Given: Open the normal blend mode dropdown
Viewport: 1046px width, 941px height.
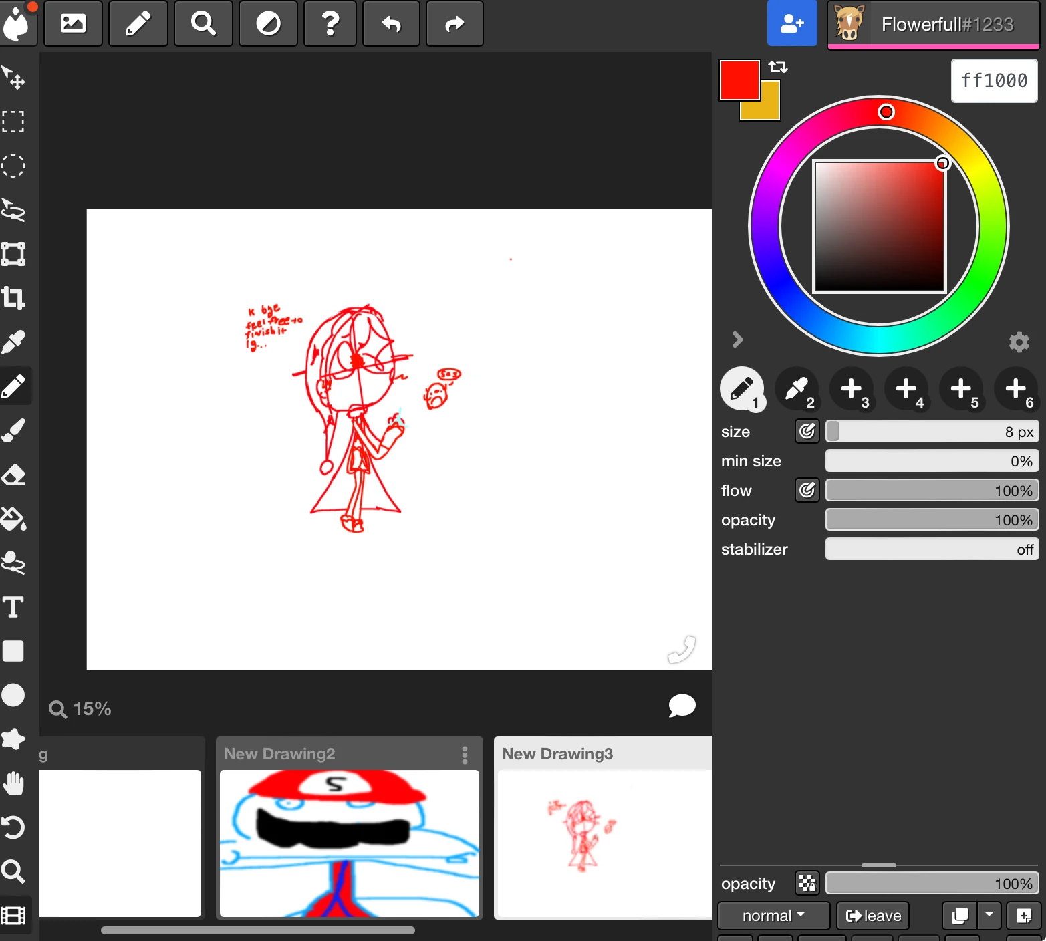Looking at the screenshot, I should tap(773, 916).
